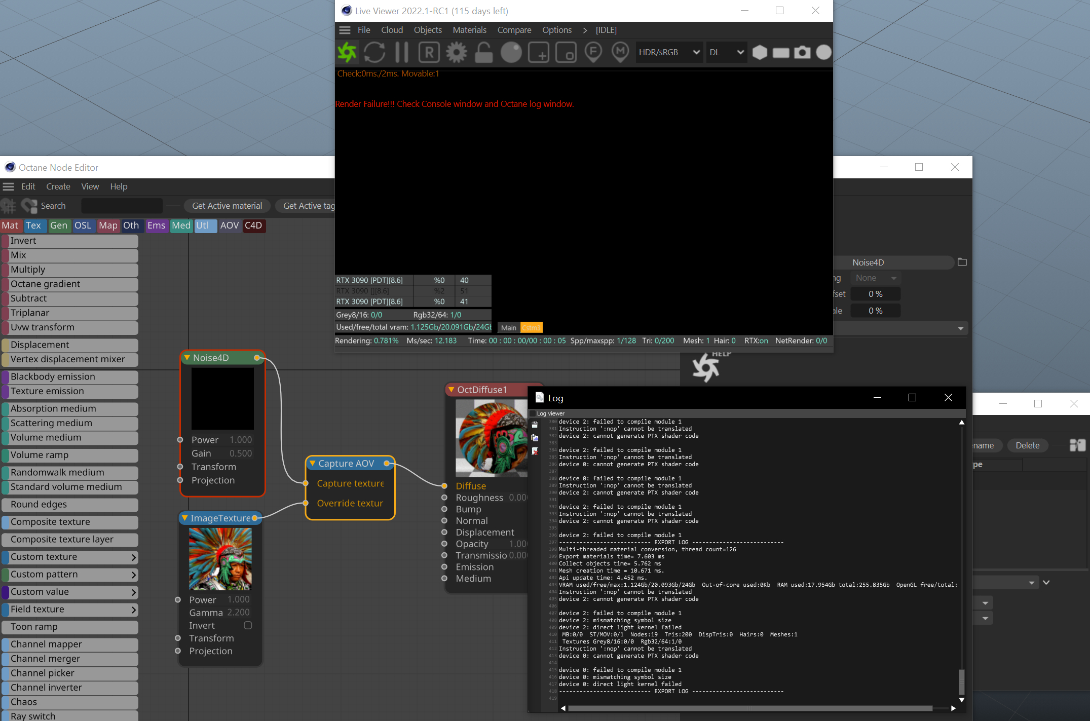1090x721 pixels.
Task: Switch to the OSL node category tab
Action: [x=83, y=225]
